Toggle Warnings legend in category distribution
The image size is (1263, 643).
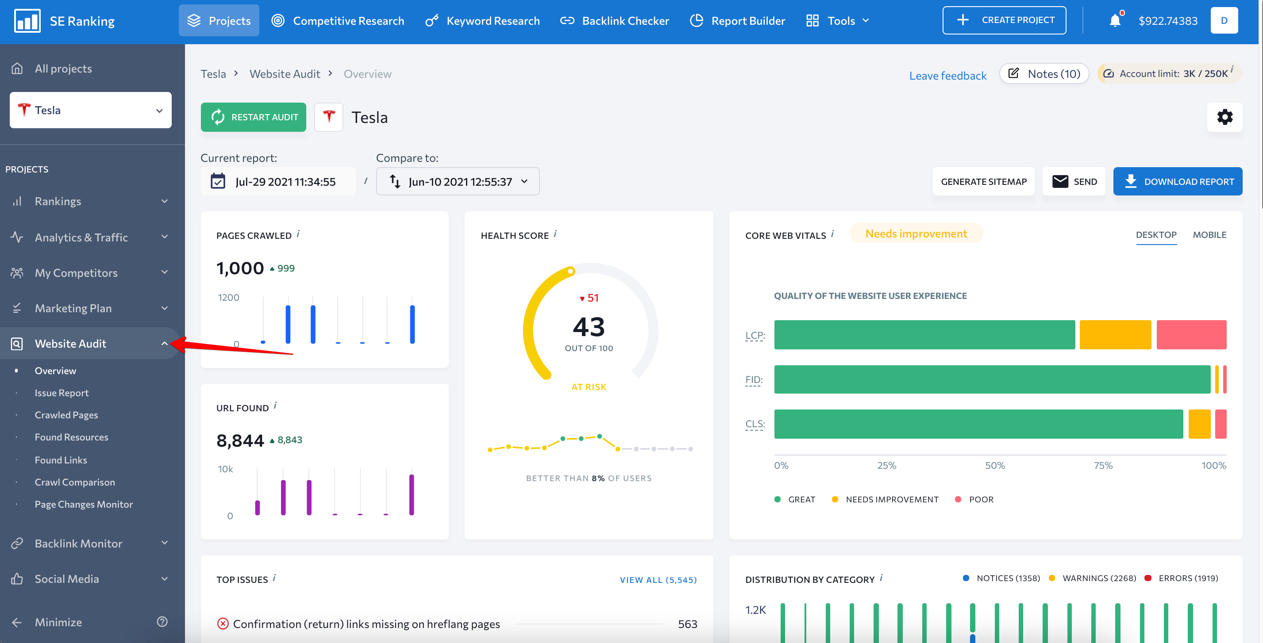tap(1092, 578)
